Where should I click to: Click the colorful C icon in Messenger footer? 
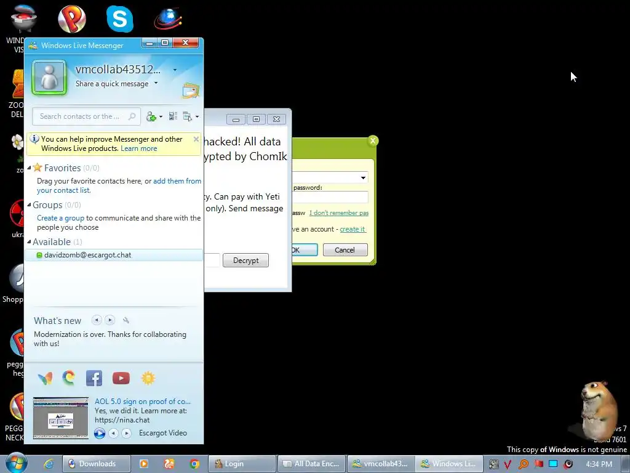(x=69, y=378)
